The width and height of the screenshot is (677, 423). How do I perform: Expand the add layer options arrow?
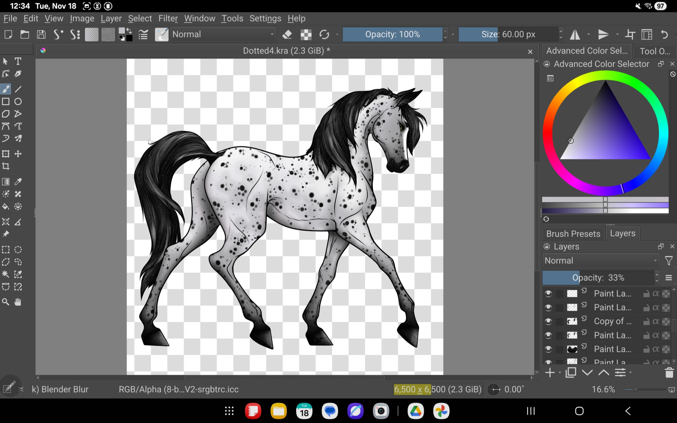[560, 373]
